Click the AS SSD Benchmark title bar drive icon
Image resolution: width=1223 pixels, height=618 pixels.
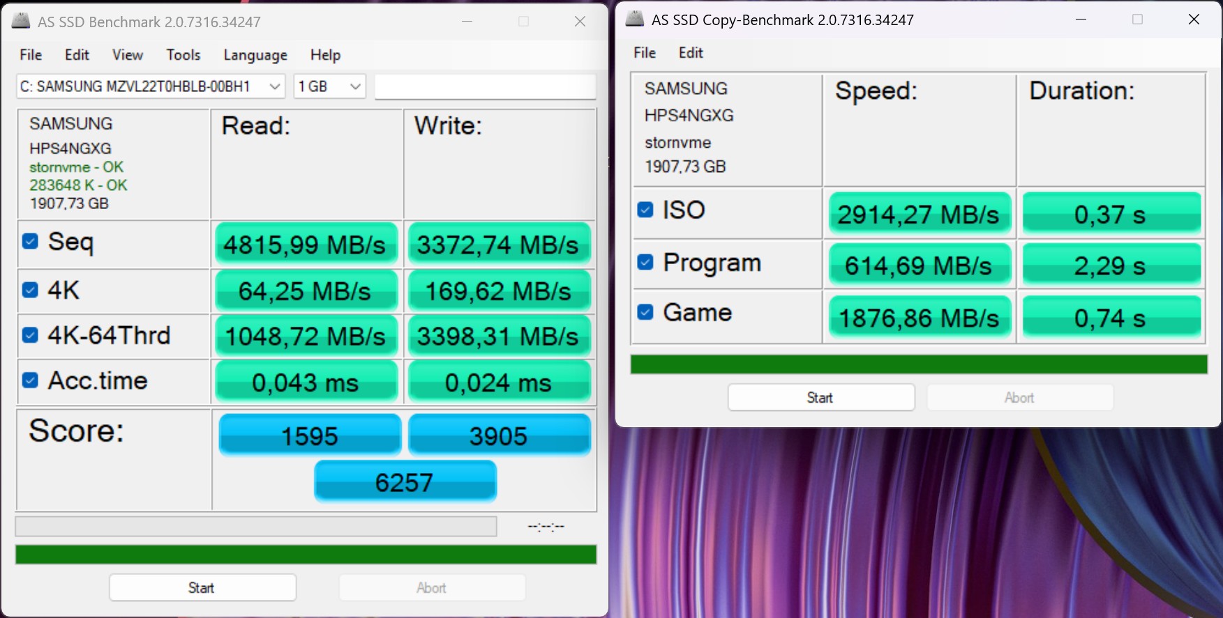[21, 21]
